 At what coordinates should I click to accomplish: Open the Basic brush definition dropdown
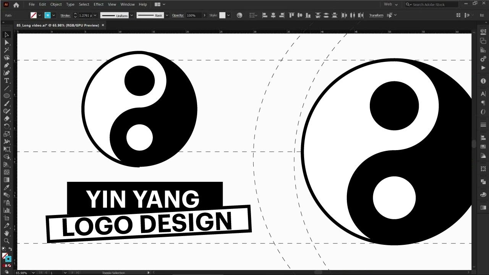pos(166,15)
